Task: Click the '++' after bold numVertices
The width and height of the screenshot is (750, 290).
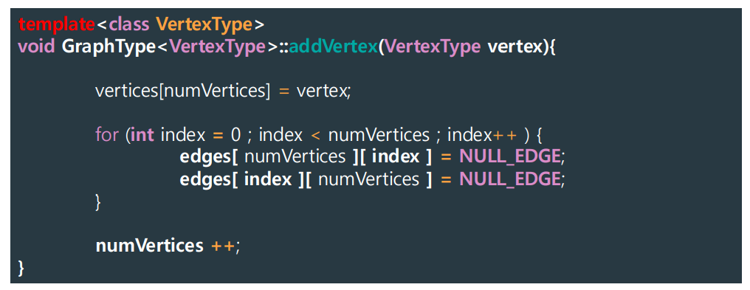Action: (222, 246)
